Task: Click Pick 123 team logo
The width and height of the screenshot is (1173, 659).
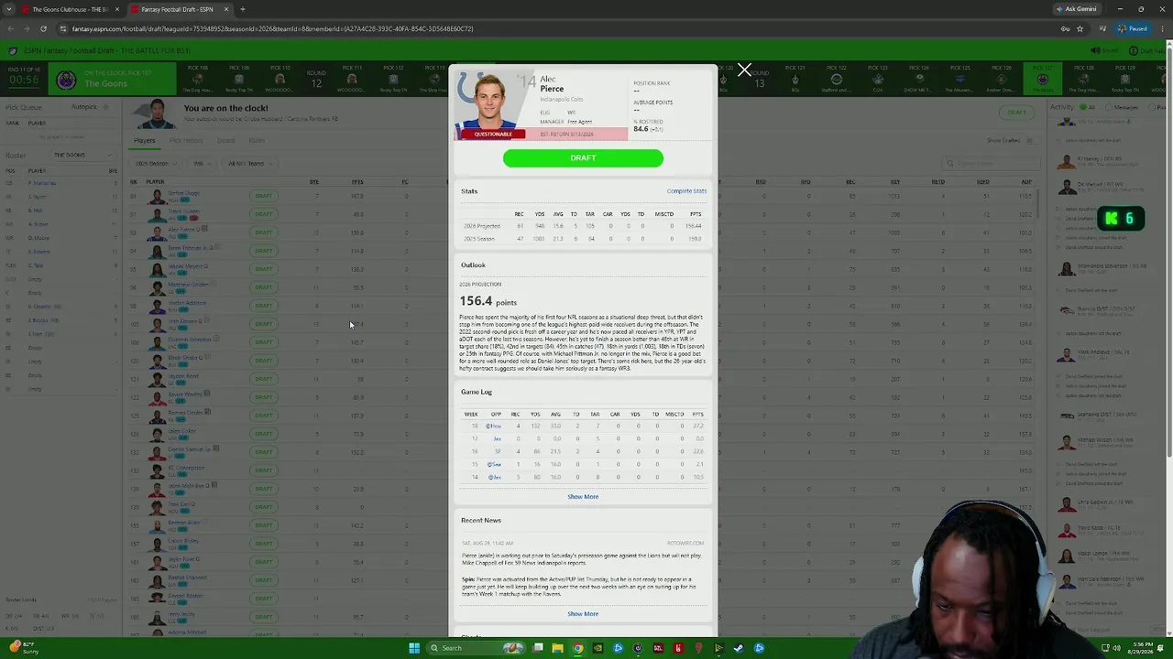Action: [x=878, y=79]
